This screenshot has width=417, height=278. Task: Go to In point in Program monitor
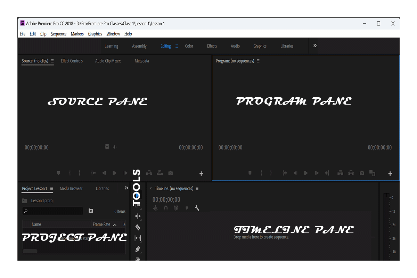click(x=285, y=173)
